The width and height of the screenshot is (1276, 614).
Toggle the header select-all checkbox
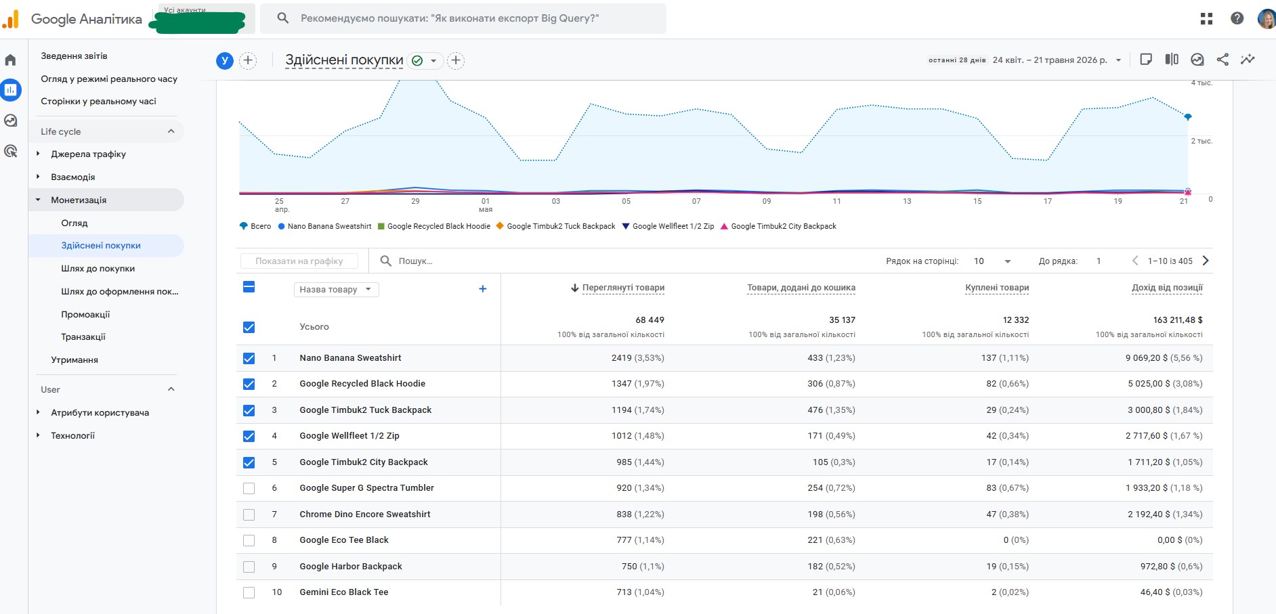(x=249, y=287)
